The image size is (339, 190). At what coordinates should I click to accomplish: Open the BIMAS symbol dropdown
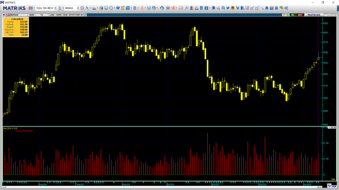(77, 8)
